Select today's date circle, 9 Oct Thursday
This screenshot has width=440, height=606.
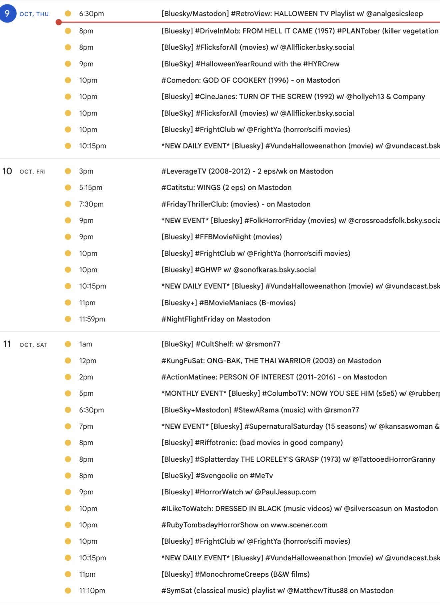[7, 14]
